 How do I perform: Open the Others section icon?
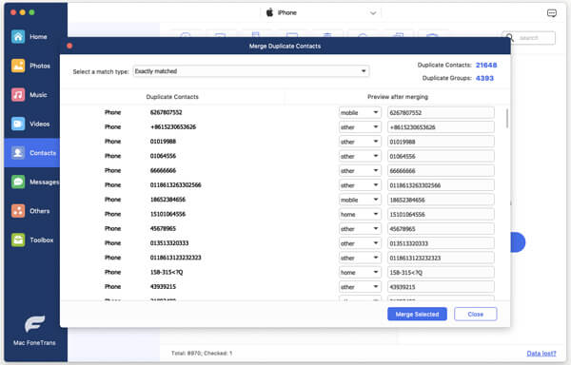18,211
